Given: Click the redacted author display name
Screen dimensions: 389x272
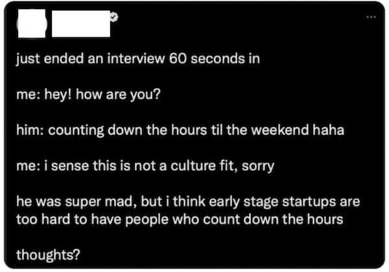Looking at the screenshot, I should point(80,27).
